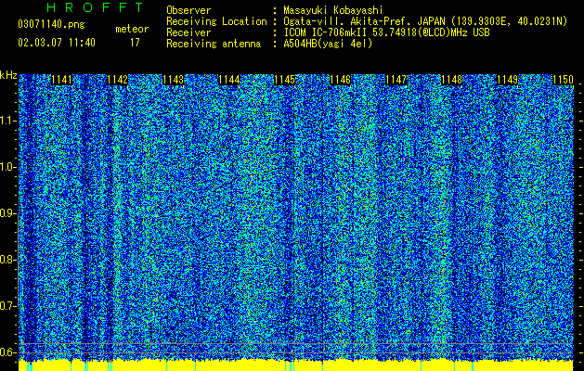Click the 1141 time marker
This screenshot has height=371, width=584.
[61, 80]
